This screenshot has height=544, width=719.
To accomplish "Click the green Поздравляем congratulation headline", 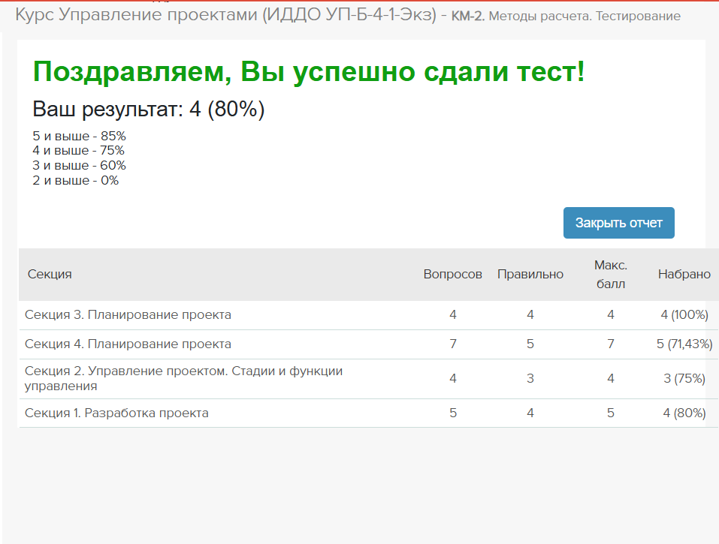I will click(309, 71).
